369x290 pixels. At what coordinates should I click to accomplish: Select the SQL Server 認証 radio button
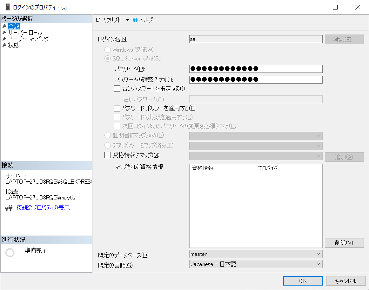click(x=108, y=59)
